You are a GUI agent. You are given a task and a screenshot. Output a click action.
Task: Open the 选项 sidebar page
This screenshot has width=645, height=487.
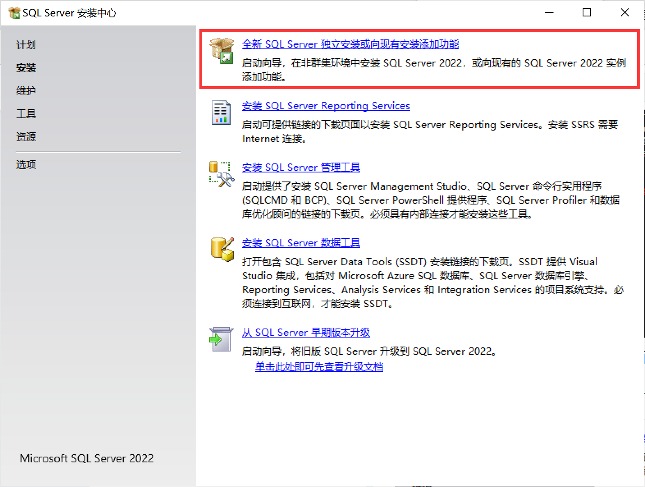pyautogui.click(x=26, y=165)
